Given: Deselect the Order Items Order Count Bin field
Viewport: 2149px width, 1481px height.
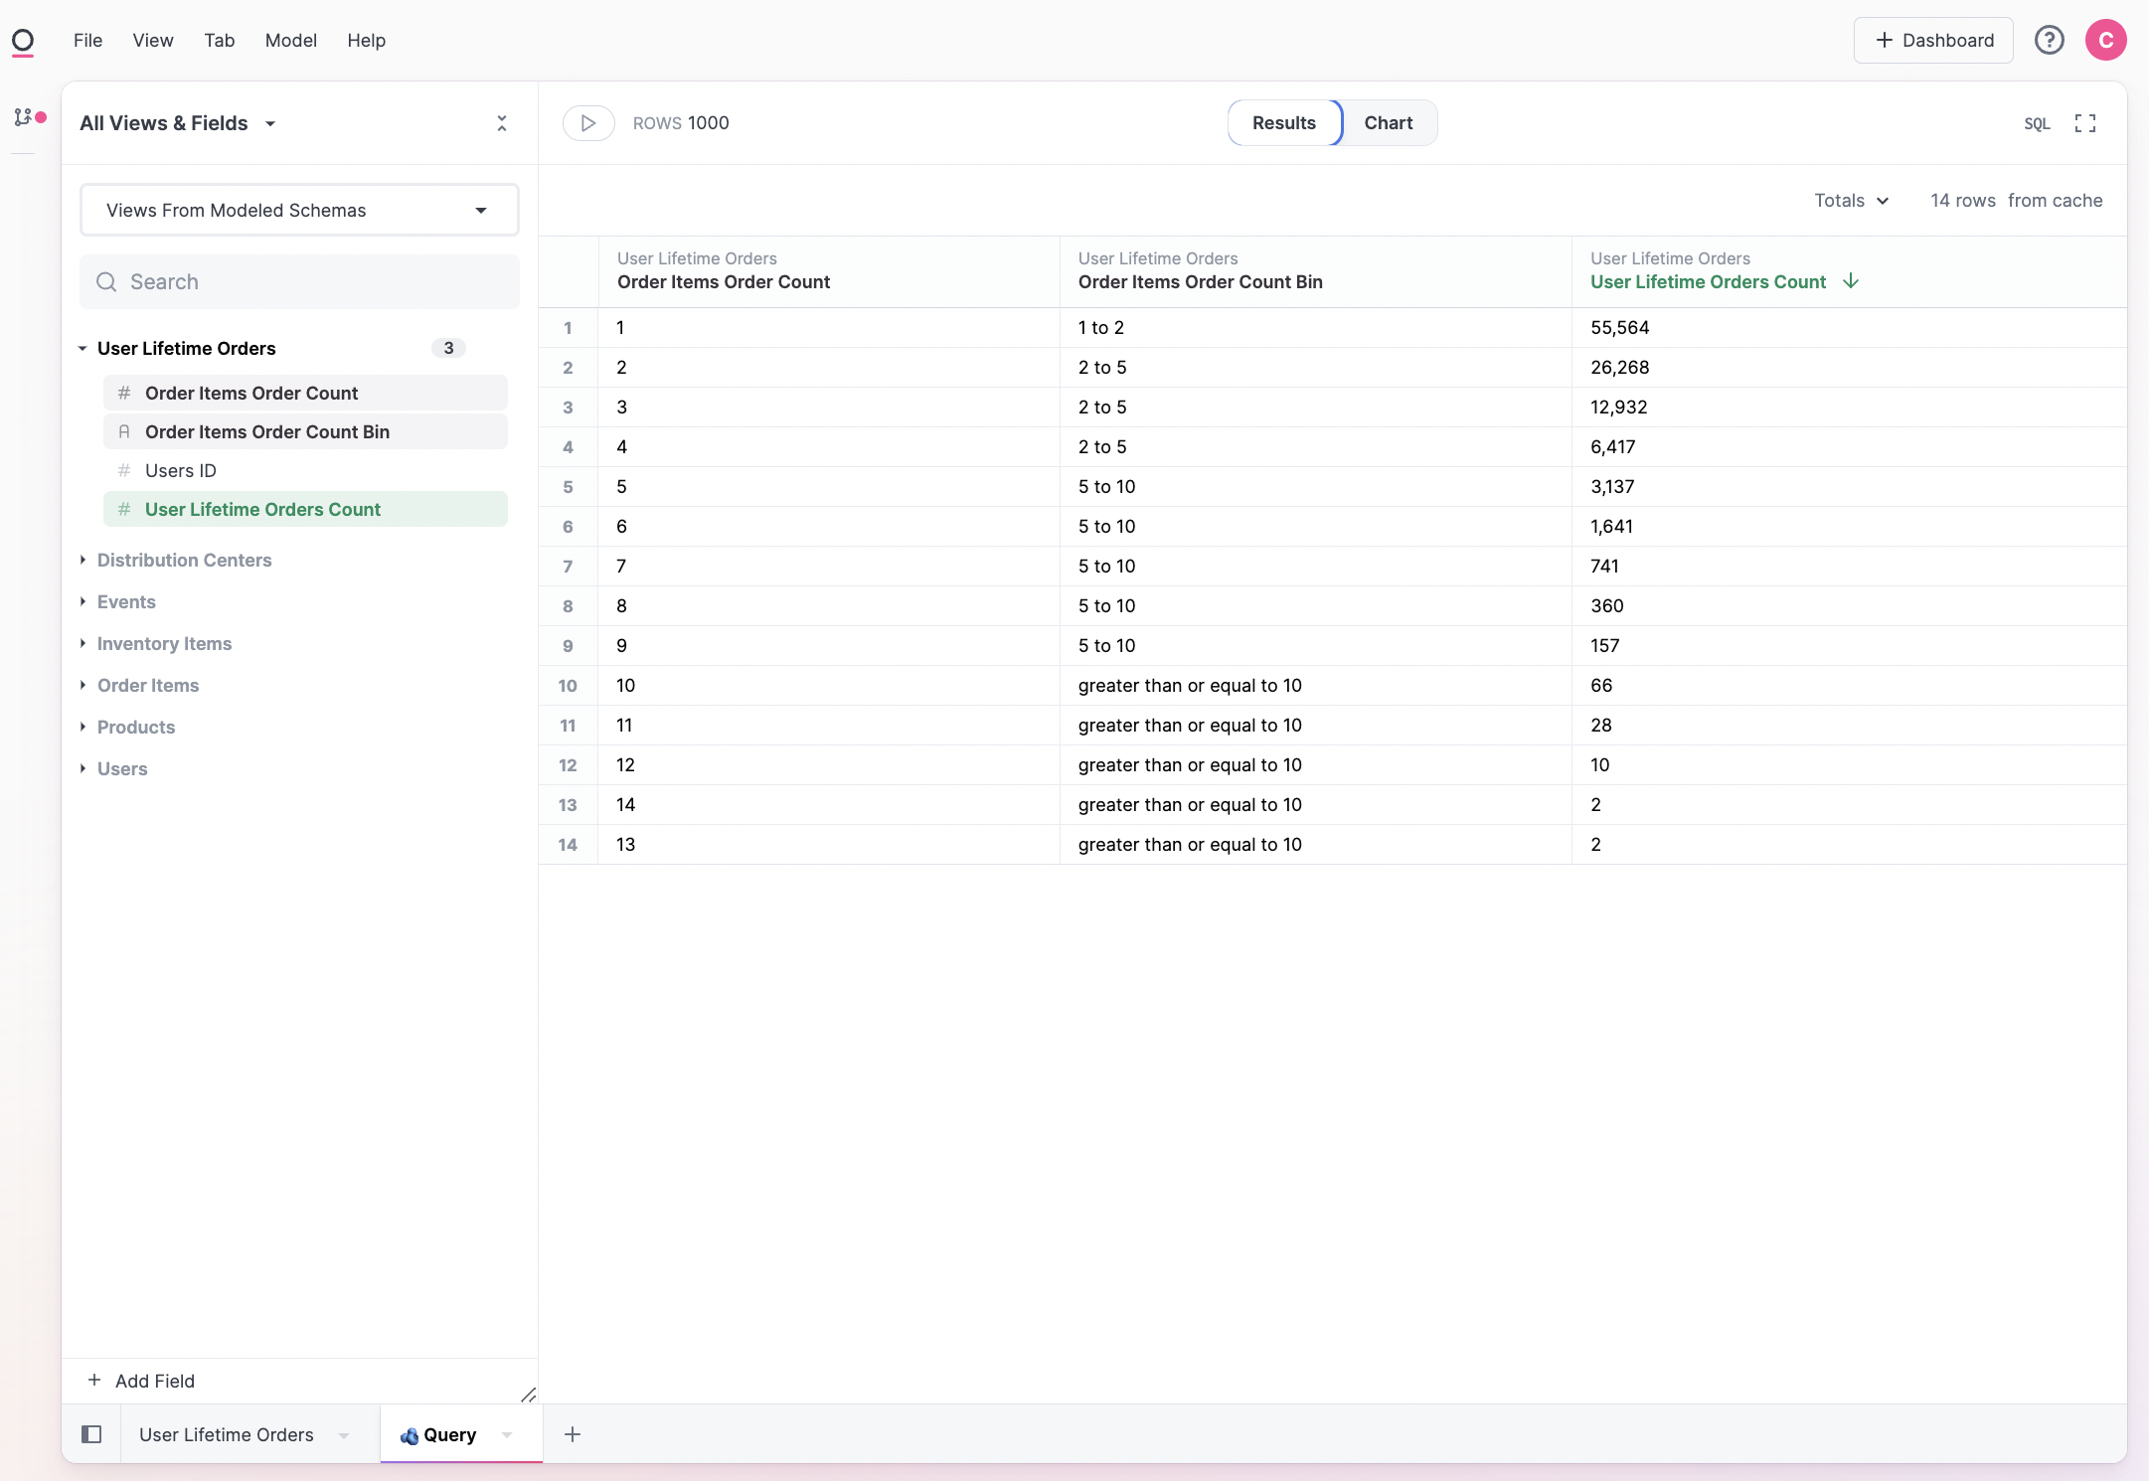Looking at the screenshot, I should coord(266,432).
